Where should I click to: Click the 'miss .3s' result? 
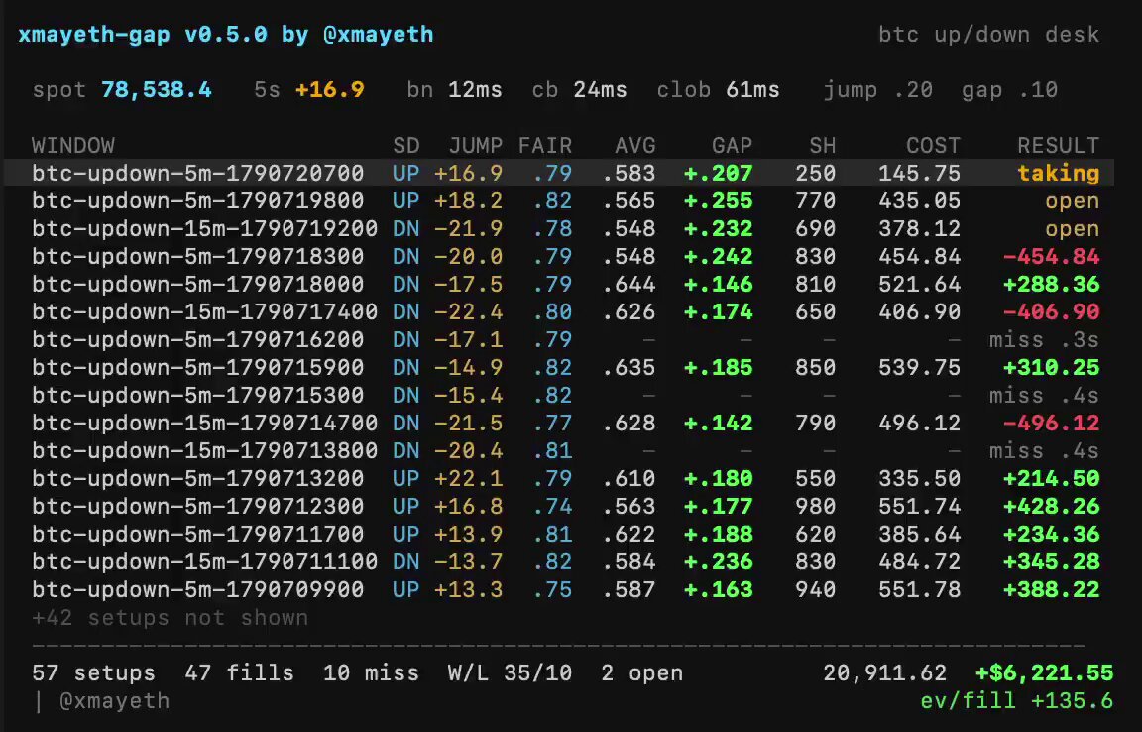pos(1044,340)
